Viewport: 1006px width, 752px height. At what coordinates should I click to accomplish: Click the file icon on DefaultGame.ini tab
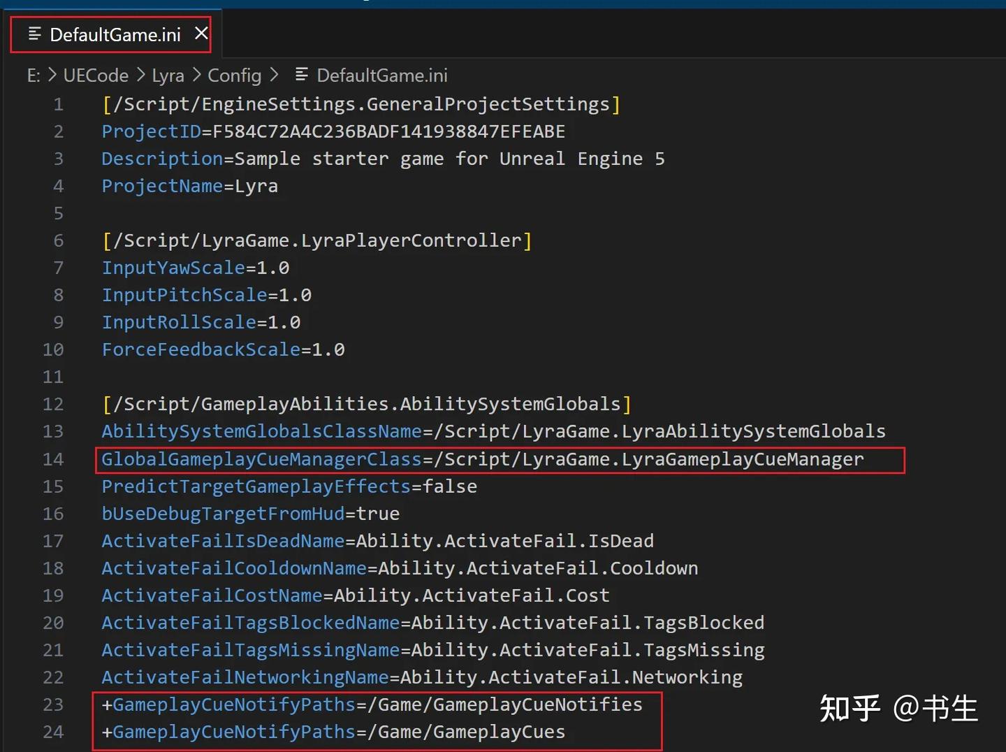coord(34,34)
